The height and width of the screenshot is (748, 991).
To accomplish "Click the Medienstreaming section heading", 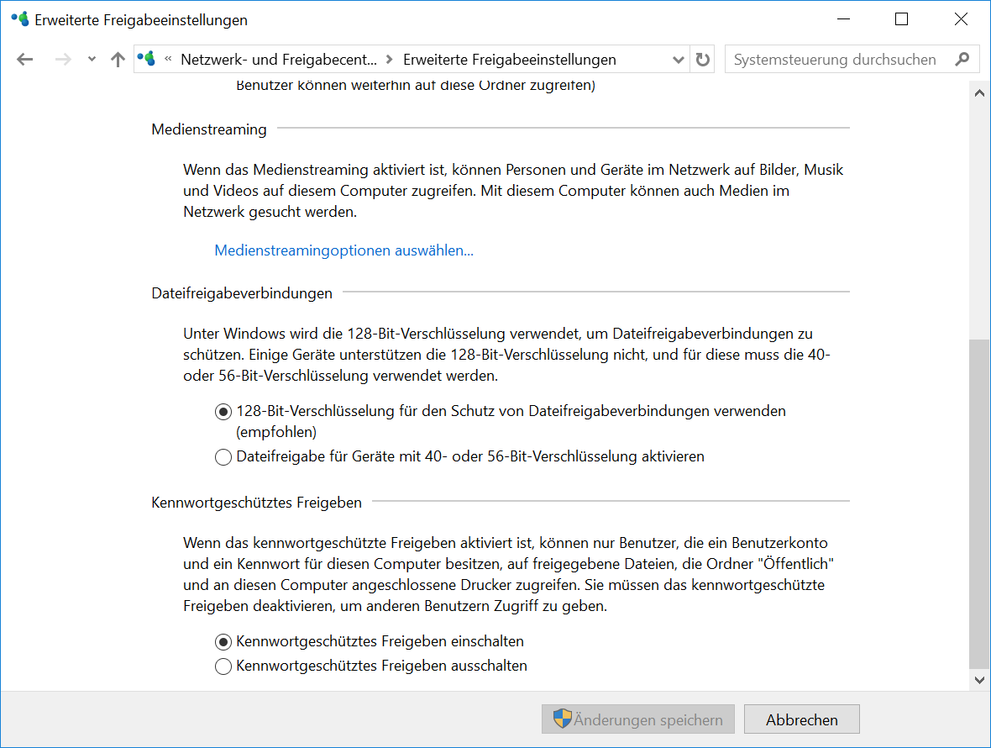I will pos(209,129).
